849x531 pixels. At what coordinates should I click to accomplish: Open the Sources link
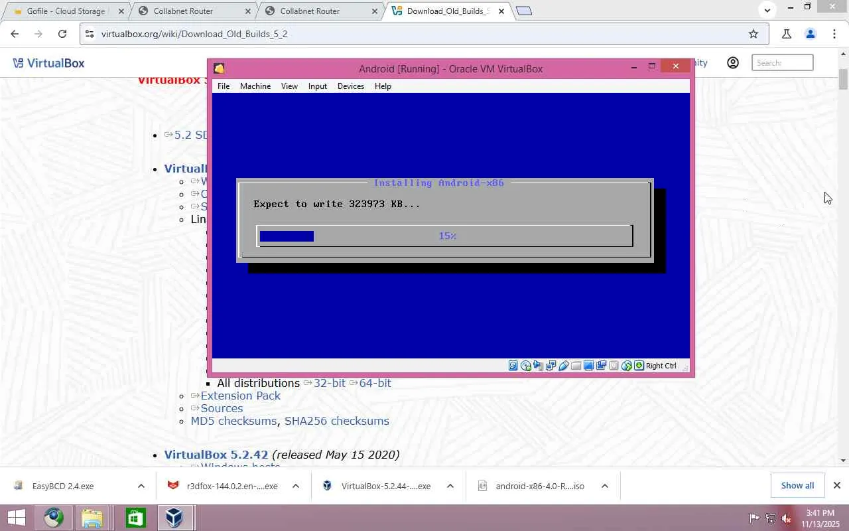tap(222, 408)
